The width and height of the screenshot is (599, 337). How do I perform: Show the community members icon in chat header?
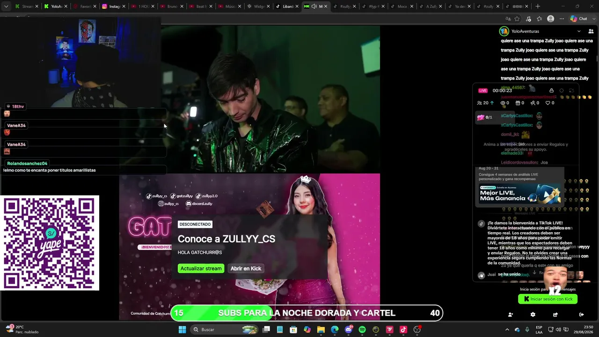591,31
